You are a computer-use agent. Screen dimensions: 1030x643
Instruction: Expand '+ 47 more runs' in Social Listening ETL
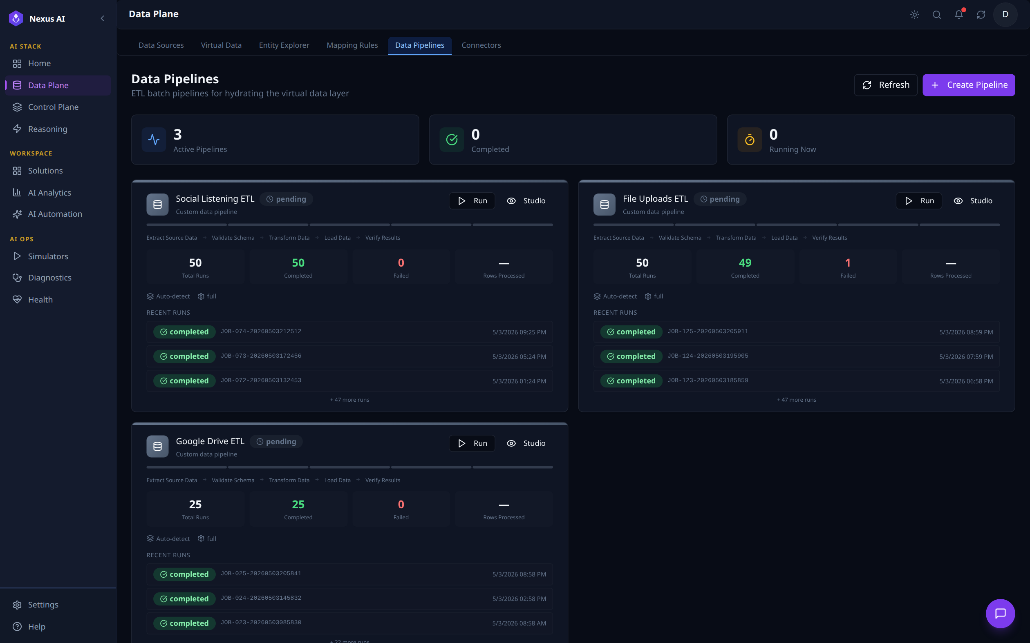349,400
